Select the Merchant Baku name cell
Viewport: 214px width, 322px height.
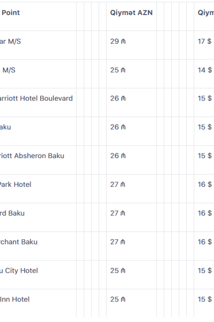pyautogui.click(x=19, y=242)
